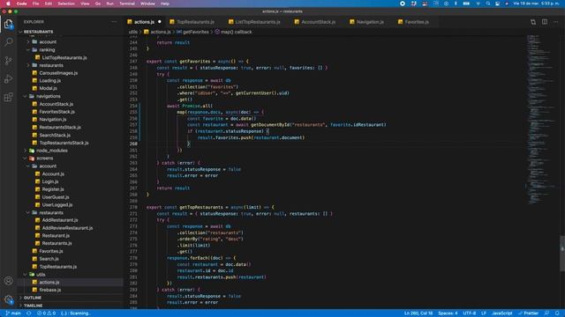565x317 pixels.
Task: Open AddReviewRestaurant.js file
Action: pos(67,228)
